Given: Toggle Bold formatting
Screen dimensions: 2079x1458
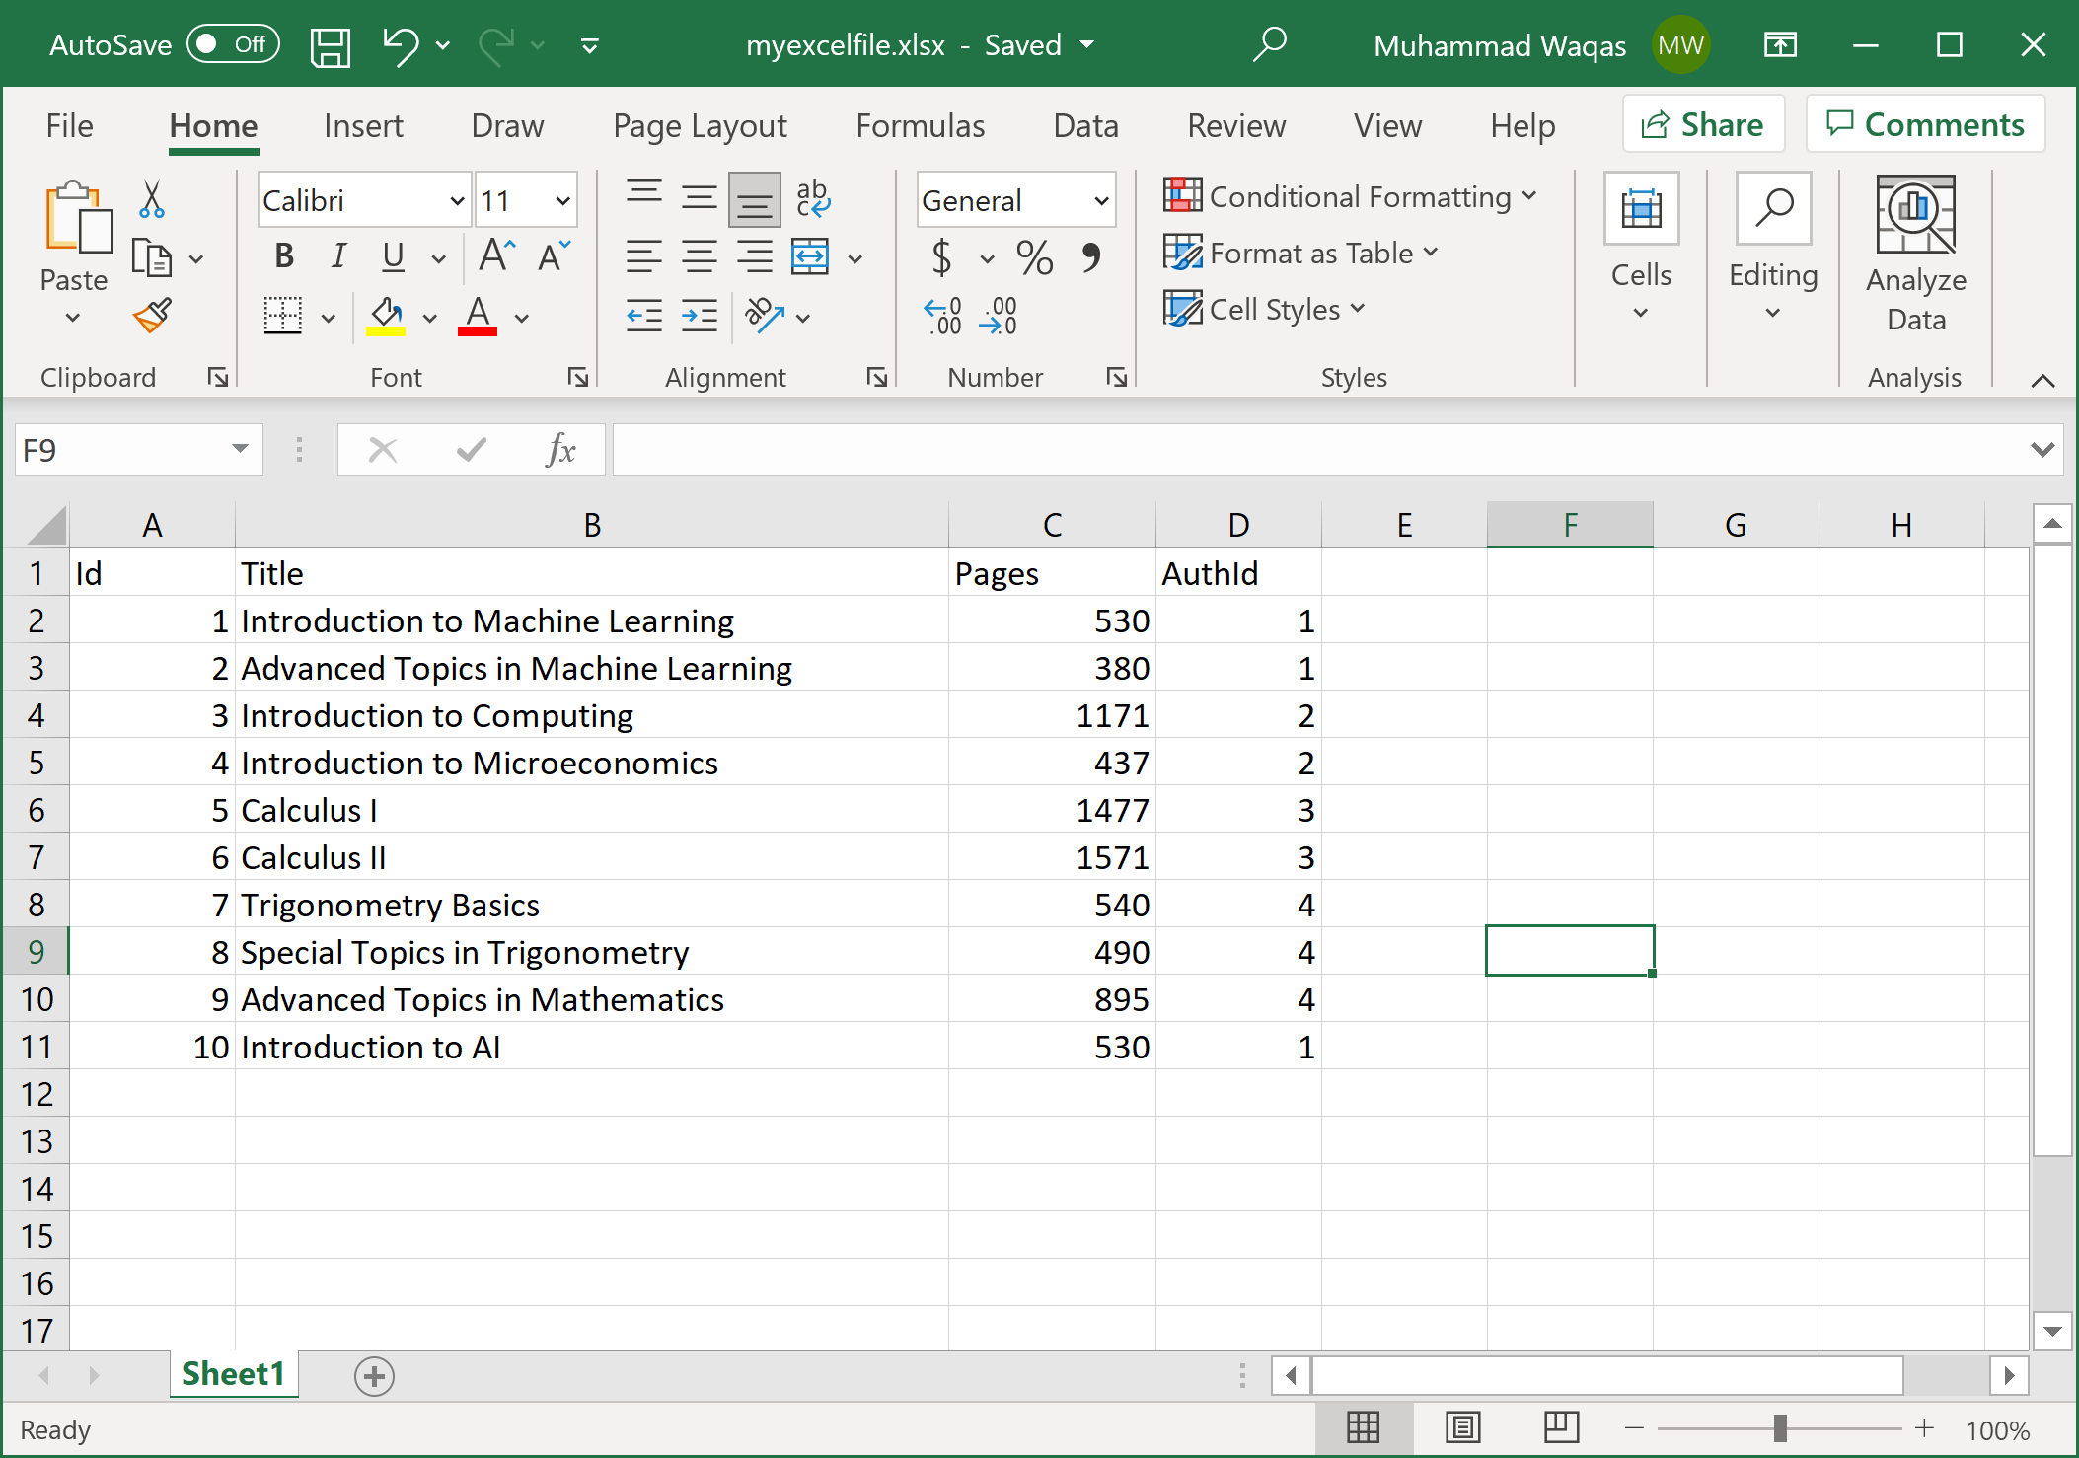Looking at the screenshot, I should (x=284, y=256).
